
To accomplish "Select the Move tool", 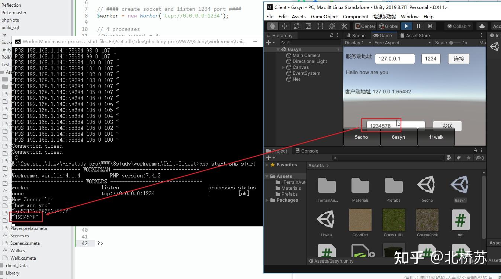I will [x=284, y=26].
